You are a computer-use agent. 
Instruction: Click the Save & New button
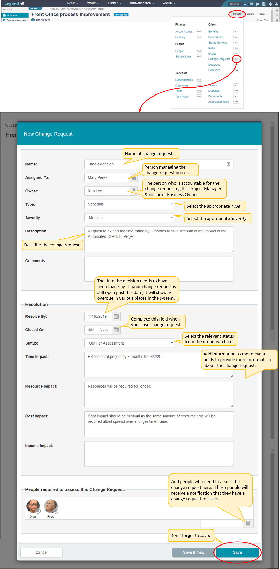pyautogui.click(x=194, y=552)
